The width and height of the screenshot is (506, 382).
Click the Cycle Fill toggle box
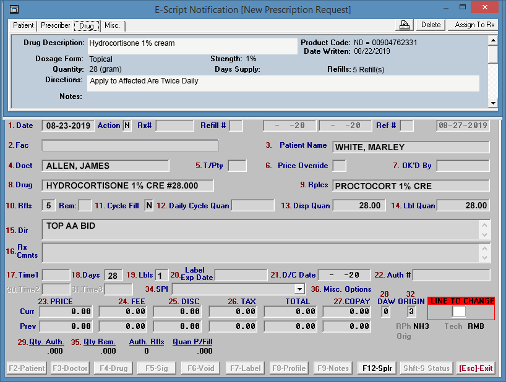coord(149,205)
